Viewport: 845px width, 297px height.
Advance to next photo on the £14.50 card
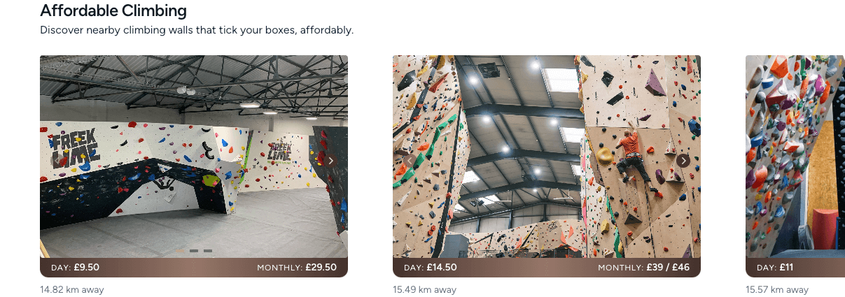pyautogui.click(x=683, y=160)
